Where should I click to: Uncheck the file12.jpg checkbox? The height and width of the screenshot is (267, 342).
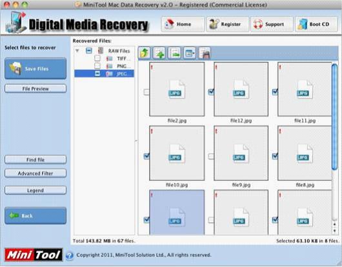[211, 92]
